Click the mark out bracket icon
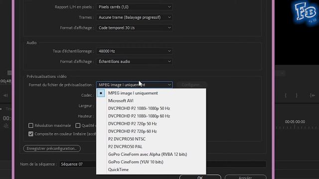319x179 pixels. (x=297, y=95)
